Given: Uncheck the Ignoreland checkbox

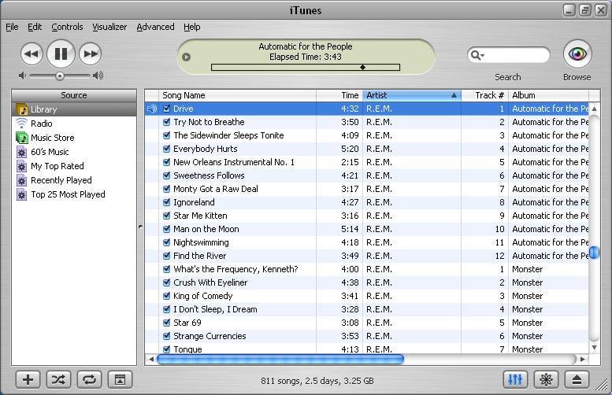Looking at the screenshot, I should [x=167, y=202].
